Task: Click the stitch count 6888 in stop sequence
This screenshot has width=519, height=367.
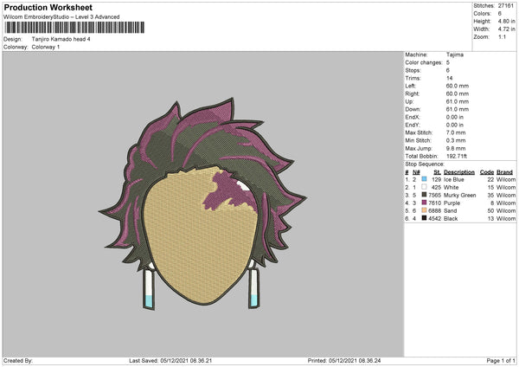Action: [x=434, y=210]
